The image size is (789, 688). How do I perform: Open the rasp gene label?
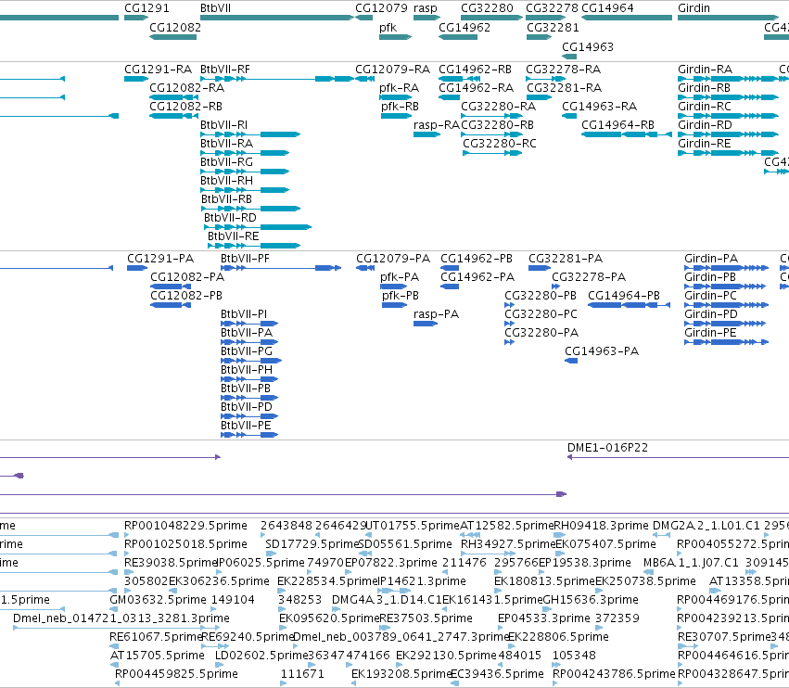coord(426,8)
